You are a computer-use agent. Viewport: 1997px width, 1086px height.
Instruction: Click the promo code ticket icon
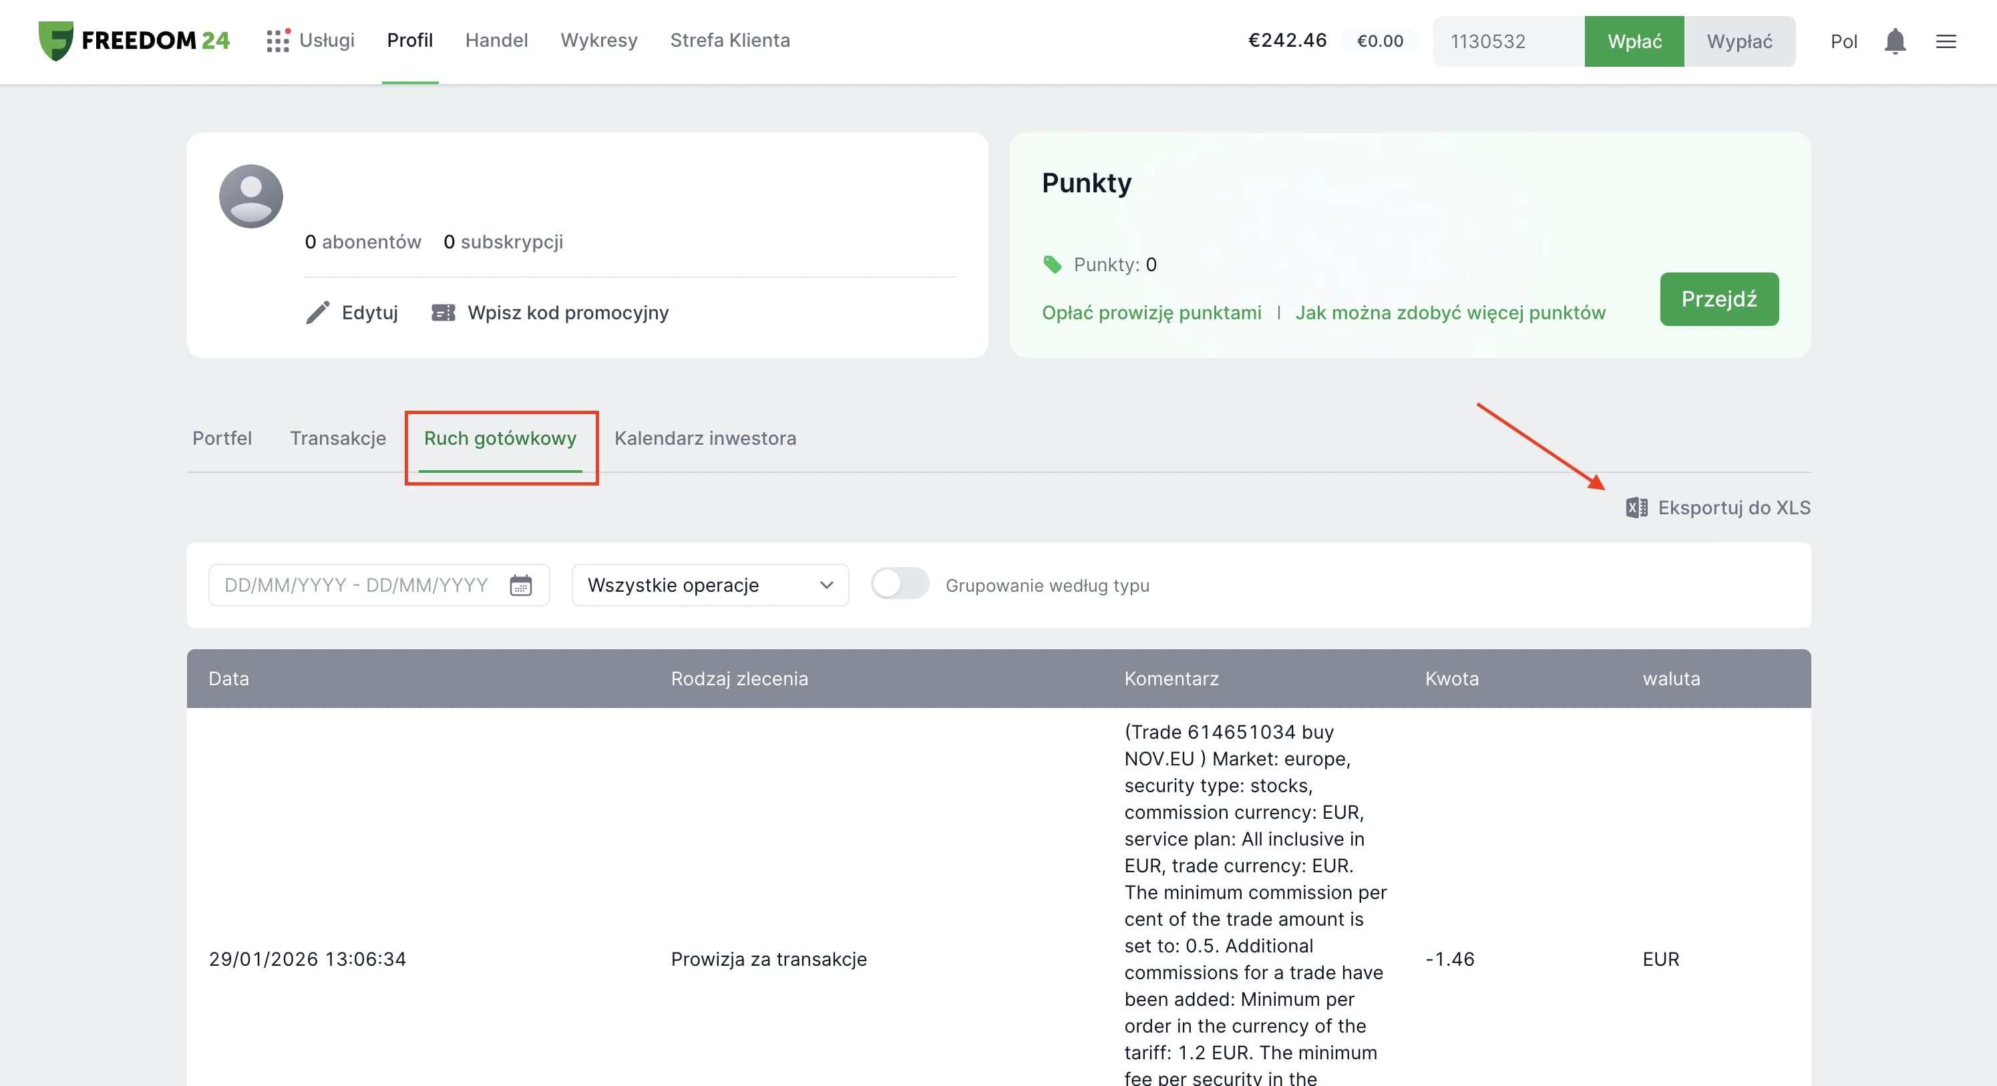click(443, 313)
